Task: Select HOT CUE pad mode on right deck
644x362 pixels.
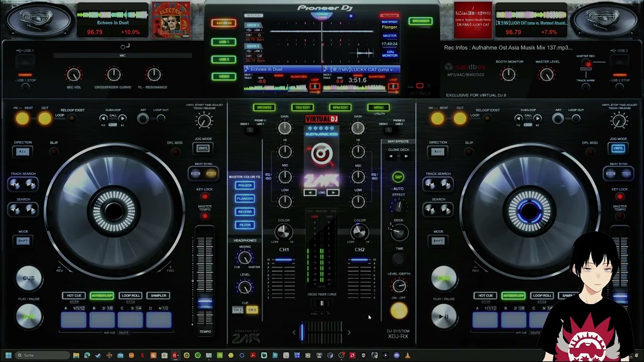Action: (486, 296)
